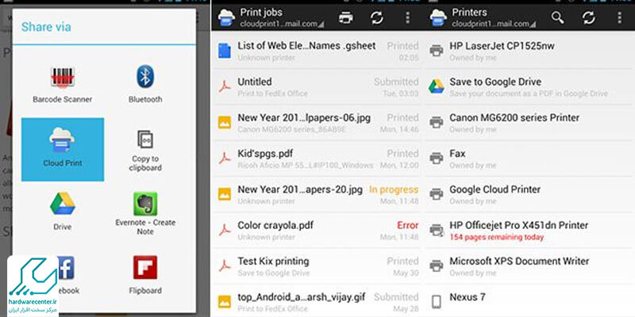Viewport: 635px width, 317px height.
Task: Open the Color crayola.pdf error job
Action: click(317, 230)
